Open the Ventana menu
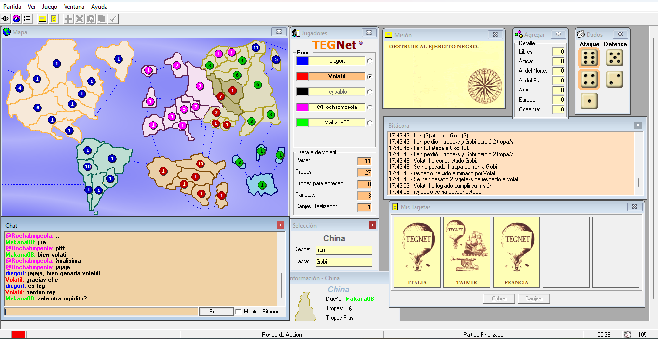 click(x=74, y=7)
